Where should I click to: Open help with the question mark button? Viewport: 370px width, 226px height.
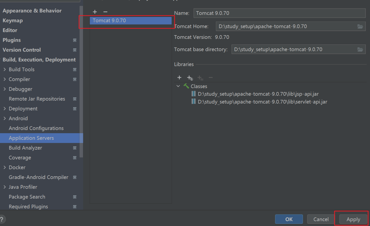(x=2, y=219)
